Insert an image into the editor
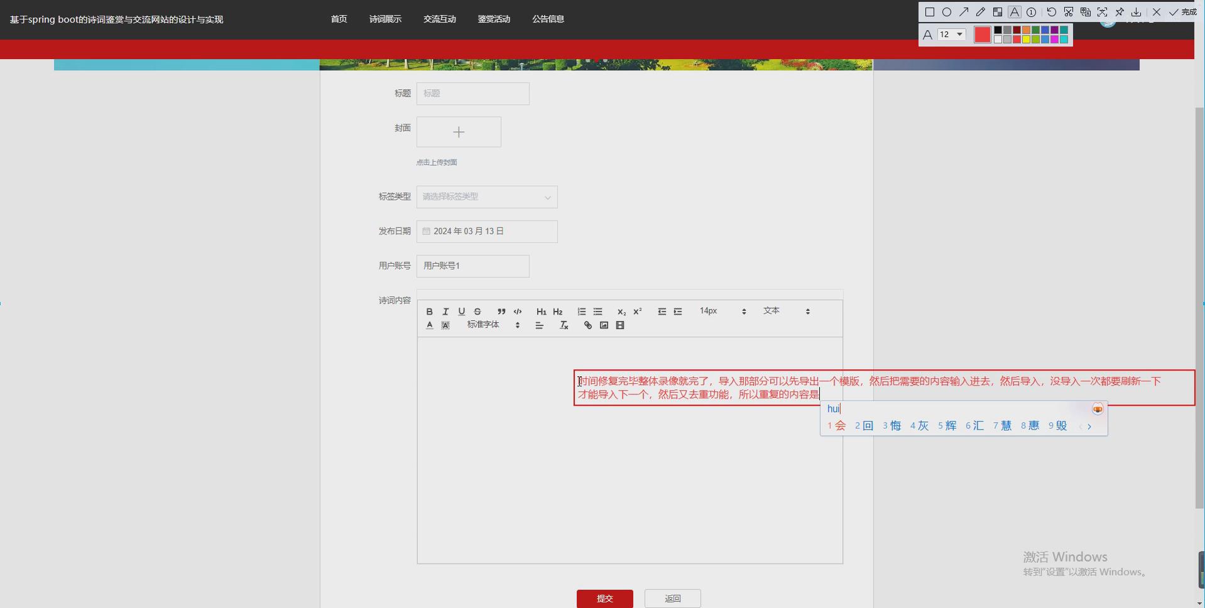Screen dimensions: 1205x608 coord(604,325)
